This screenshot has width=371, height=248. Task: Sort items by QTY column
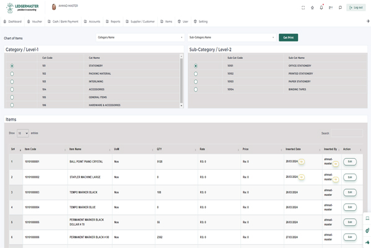[x=177, y=149]
